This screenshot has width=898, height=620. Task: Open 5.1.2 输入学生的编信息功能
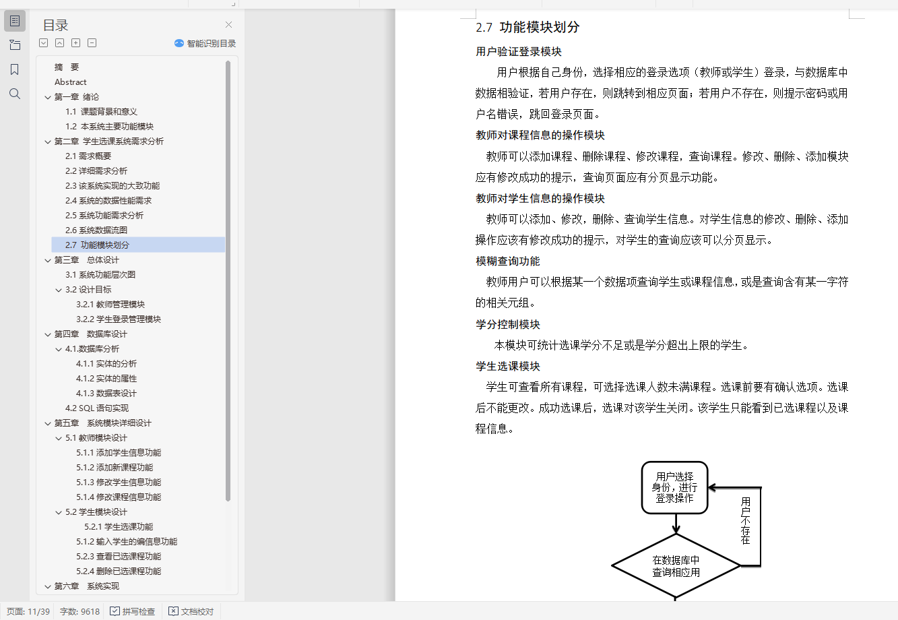(127, 542)
